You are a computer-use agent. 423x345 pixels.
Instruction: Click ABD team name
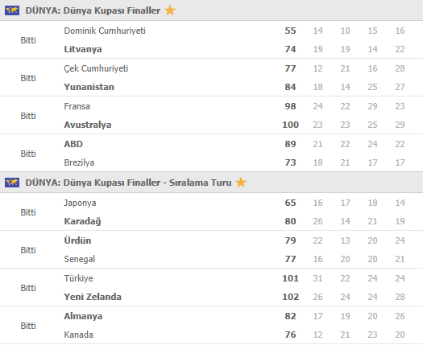(73, 144)
